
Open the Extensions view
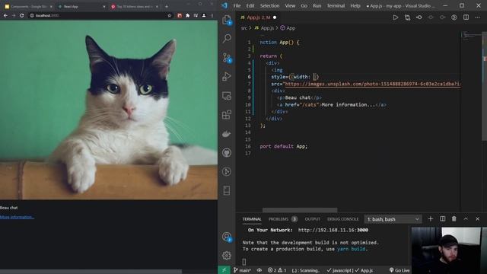[x=227, y=115]
